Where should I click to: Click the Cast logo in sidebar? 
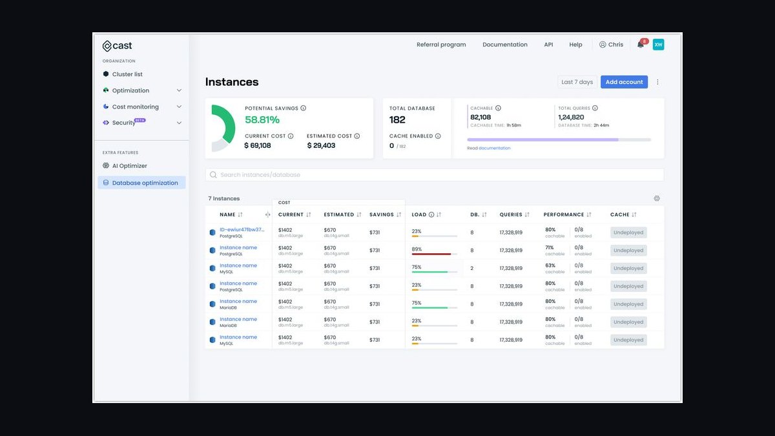[117, 46]
